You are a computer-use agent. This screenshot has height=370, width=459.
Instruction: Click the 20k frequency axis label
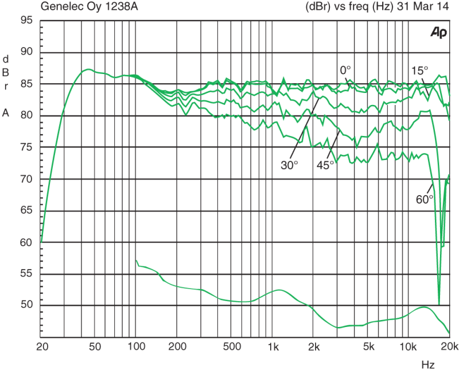[449, 347]
